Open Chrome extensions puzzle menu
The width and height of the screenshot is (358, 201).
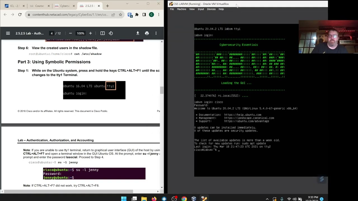tap(137, 15)
